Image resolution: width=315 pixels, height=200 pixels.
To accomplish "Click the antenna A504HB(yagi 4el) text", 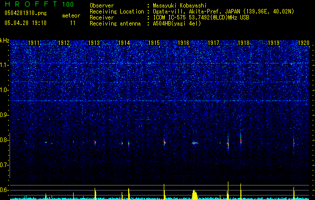I will 177,23.
